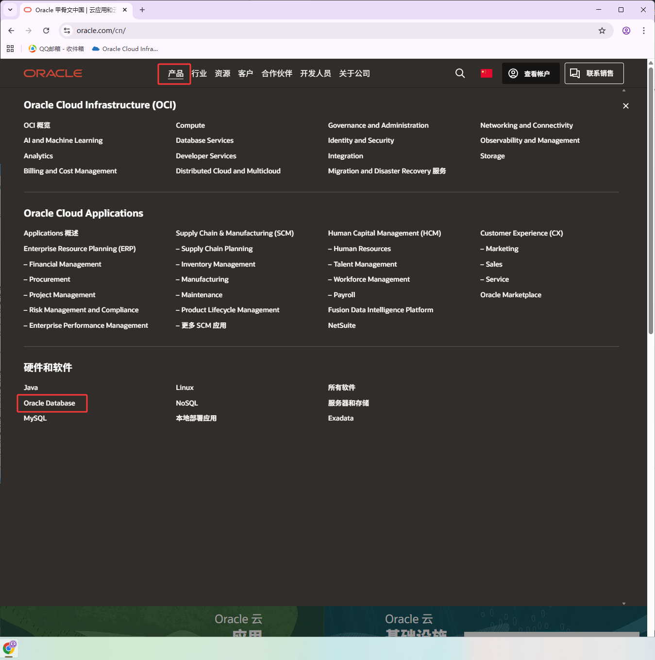This screenshot has width=655, height=660.
Task: Open the 开发人员 menu
Action: tap(316, 73)
